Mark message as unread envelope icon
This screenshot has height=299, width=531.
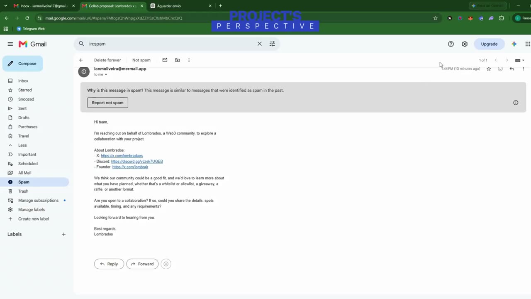tap(165, 60)
